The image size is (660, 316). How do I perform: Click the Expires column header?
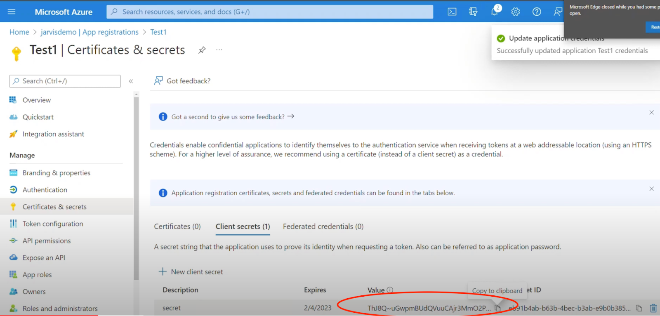coord(315,290)
